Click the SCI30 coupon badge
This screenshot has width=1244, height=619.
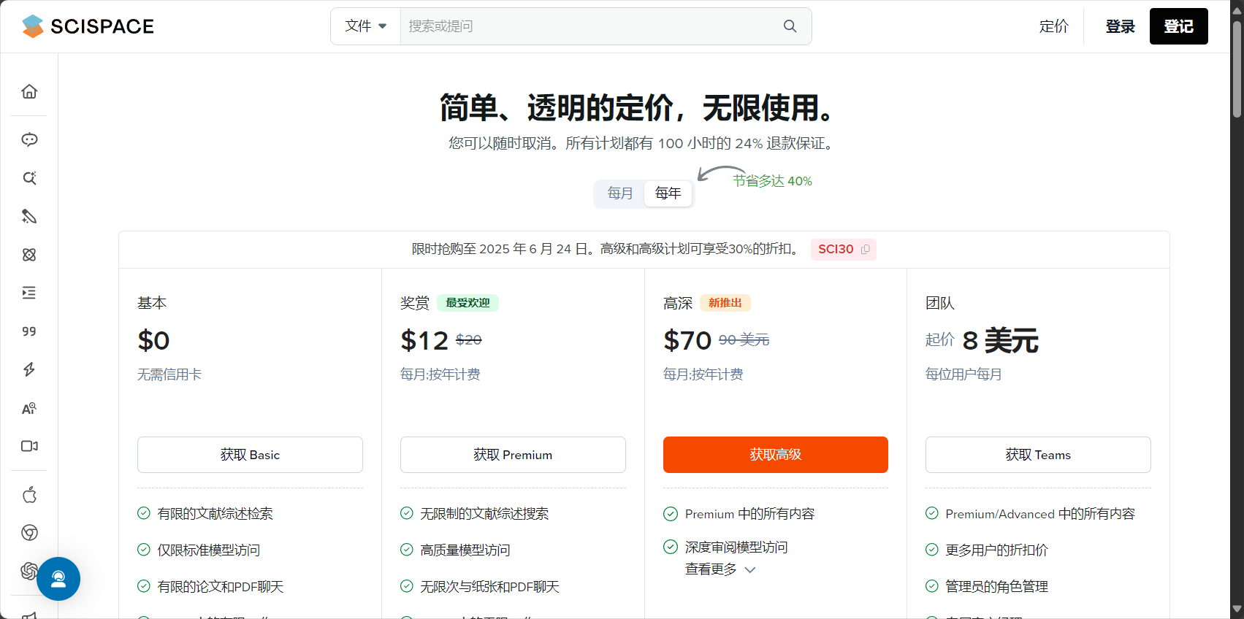pos(843,250)
